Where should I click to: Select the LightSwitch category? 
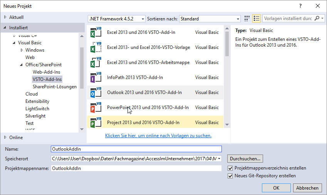pos(37,109)
